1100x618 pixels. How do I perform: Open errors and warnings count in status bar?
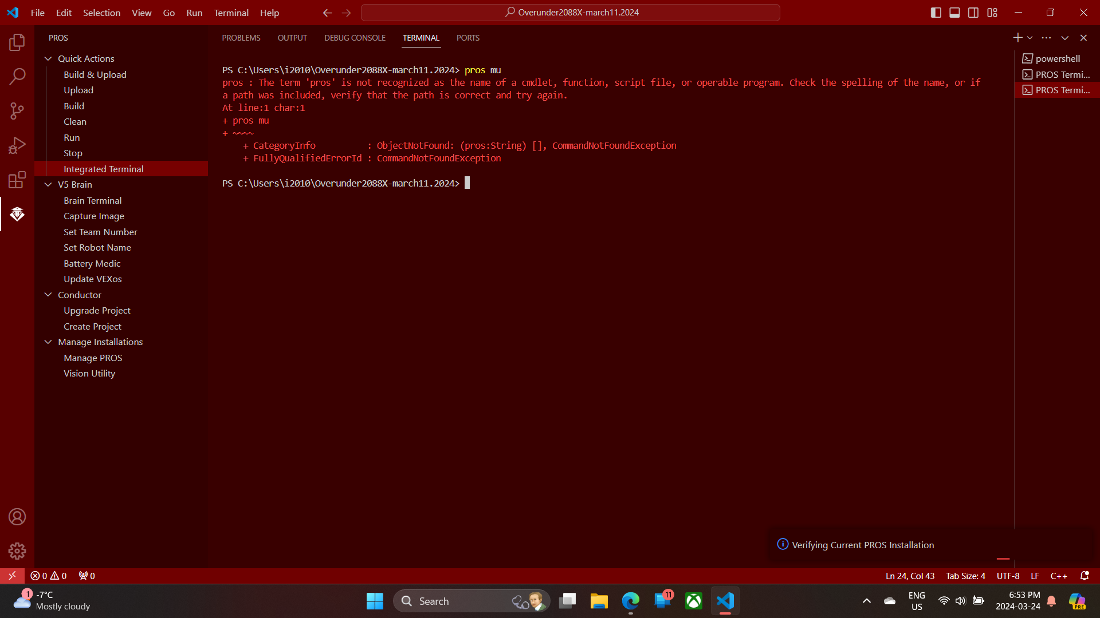coord(49,576)
